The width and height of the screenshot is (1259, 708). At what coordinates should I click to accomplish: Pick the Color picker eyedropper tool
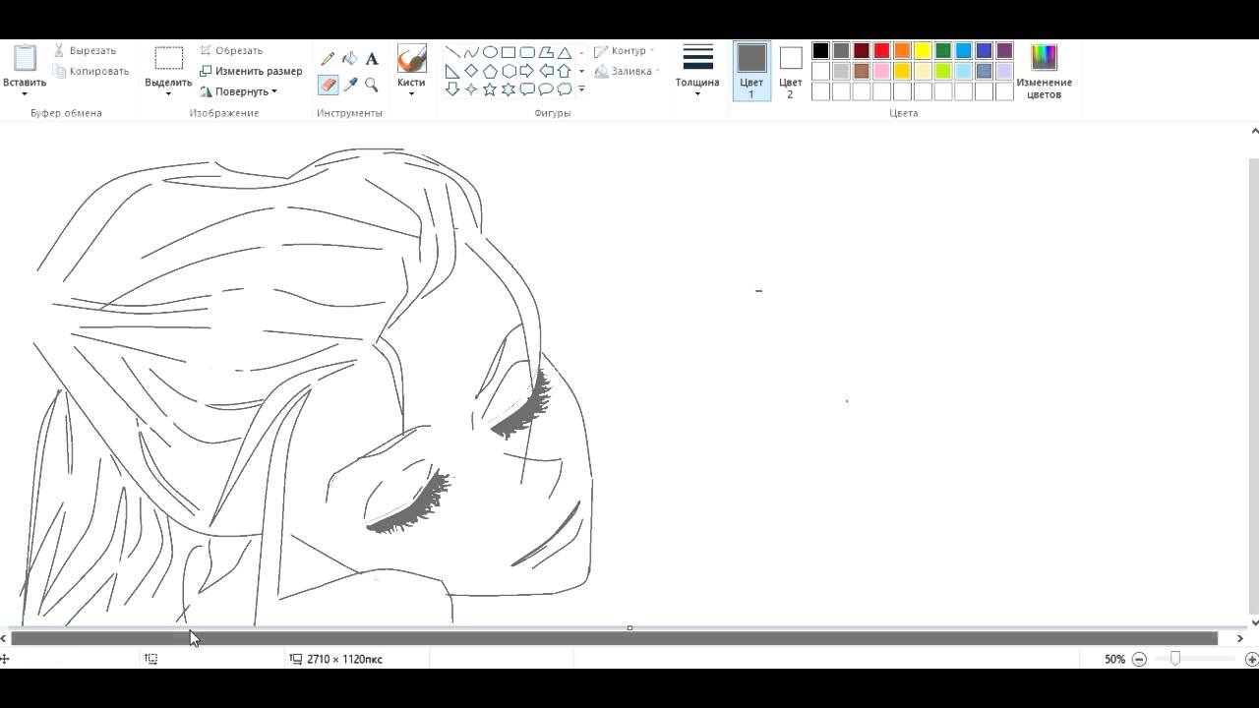point(350,86)
